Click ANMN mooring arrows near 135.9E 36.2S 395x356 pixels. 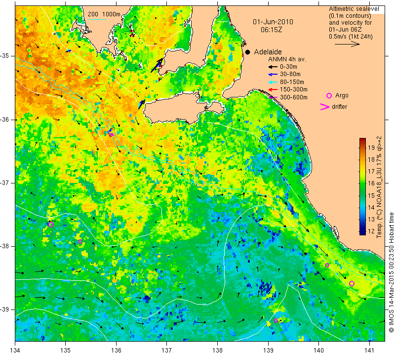pos(110,133)
